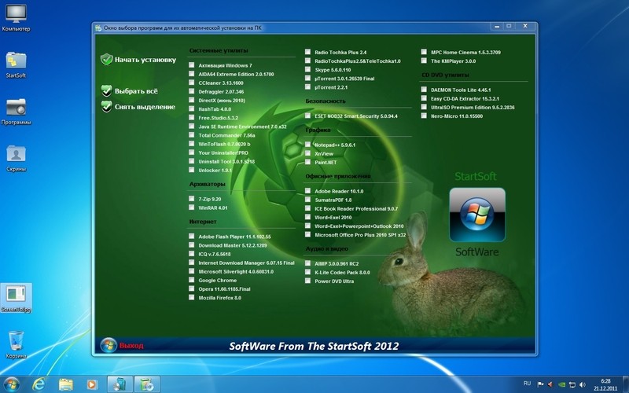Click the green NVIDIA tray icon
Image resolution: width=629 pixels, height=393 pixels.
tap(561, 384)
